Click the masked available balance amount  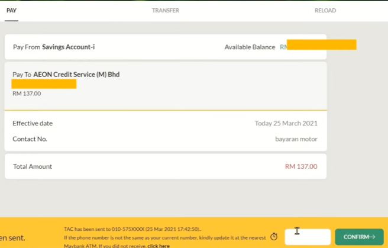point(321,45)
